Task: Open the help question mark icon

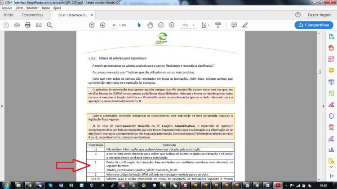Action: point(298,15)
